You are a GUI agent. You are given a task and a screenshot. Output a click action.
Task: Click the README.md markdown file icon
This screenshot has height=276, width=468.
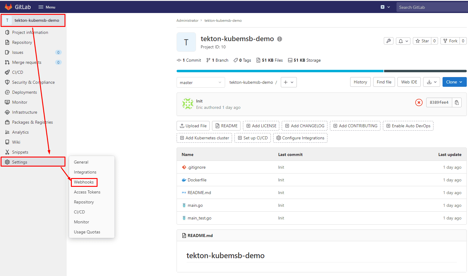point(184,193)
